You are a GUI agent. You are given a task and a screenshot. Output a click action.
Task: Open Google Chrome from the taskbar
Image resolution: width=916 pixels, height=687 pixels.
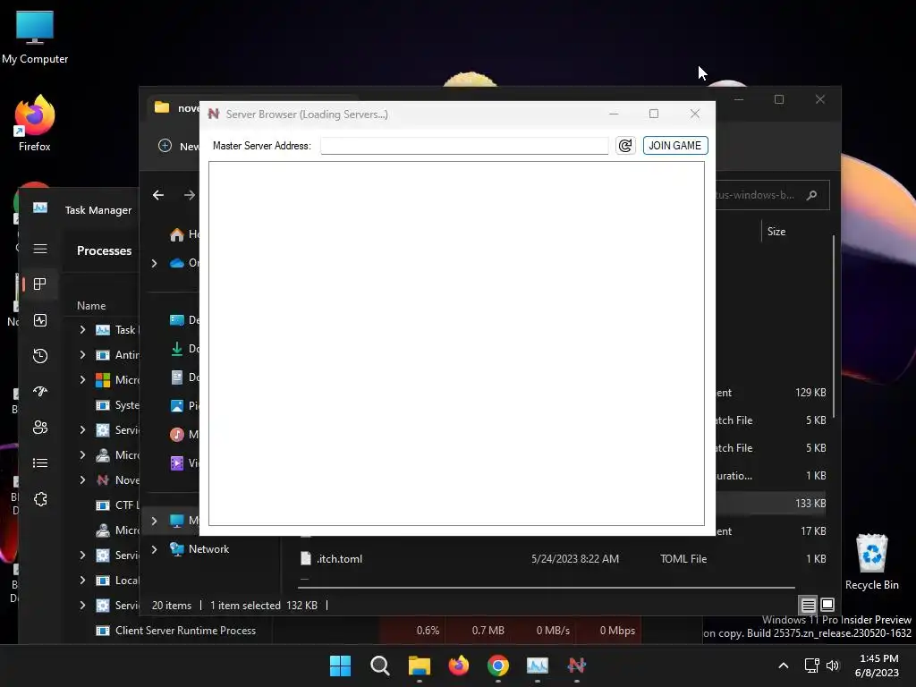(x=497, y=666)
